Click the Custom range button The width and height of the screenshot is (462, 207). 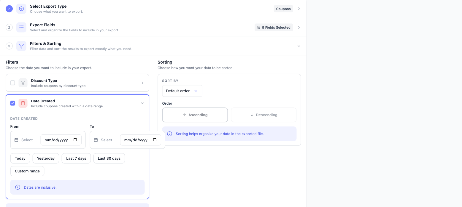[x=27, y=171]
